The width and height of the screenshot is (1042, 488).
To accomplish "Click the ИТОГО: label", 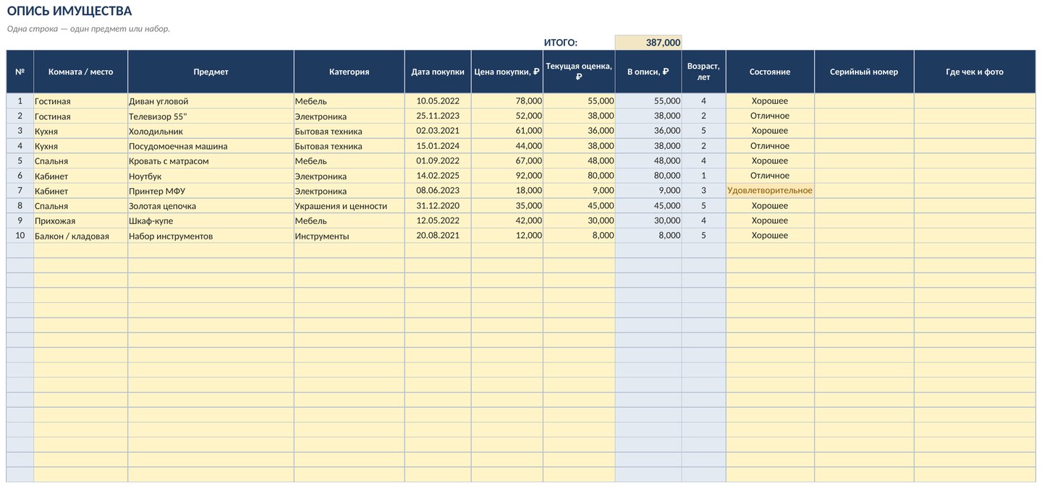I will (x=561, y=43).
